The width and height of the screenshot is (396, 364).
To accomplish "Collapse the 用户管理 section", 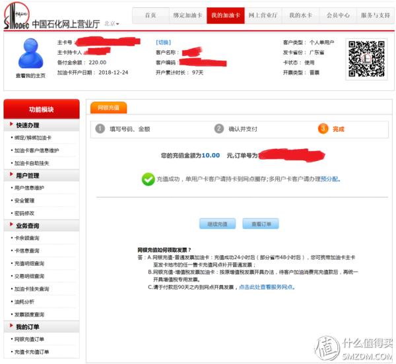I will tap(42, 175).
